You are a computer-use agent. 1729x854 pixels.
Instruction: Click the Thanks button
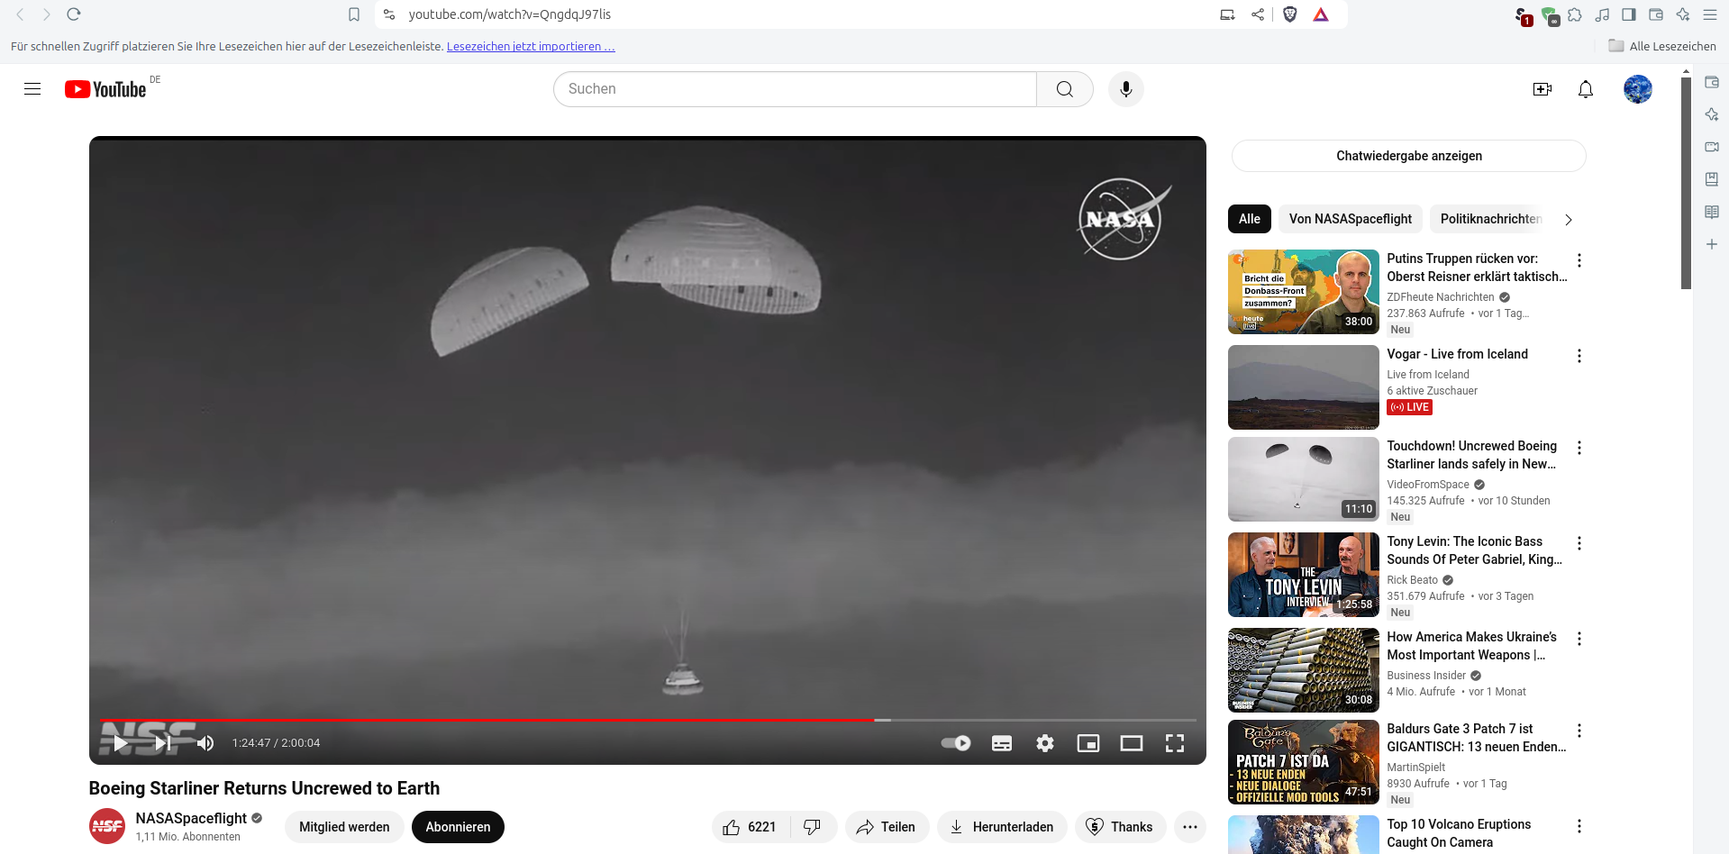[x=1120, y=827]
